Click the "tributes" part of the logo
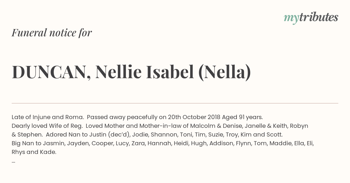Screen dimensions: 350x183 [x=318, y=17]
